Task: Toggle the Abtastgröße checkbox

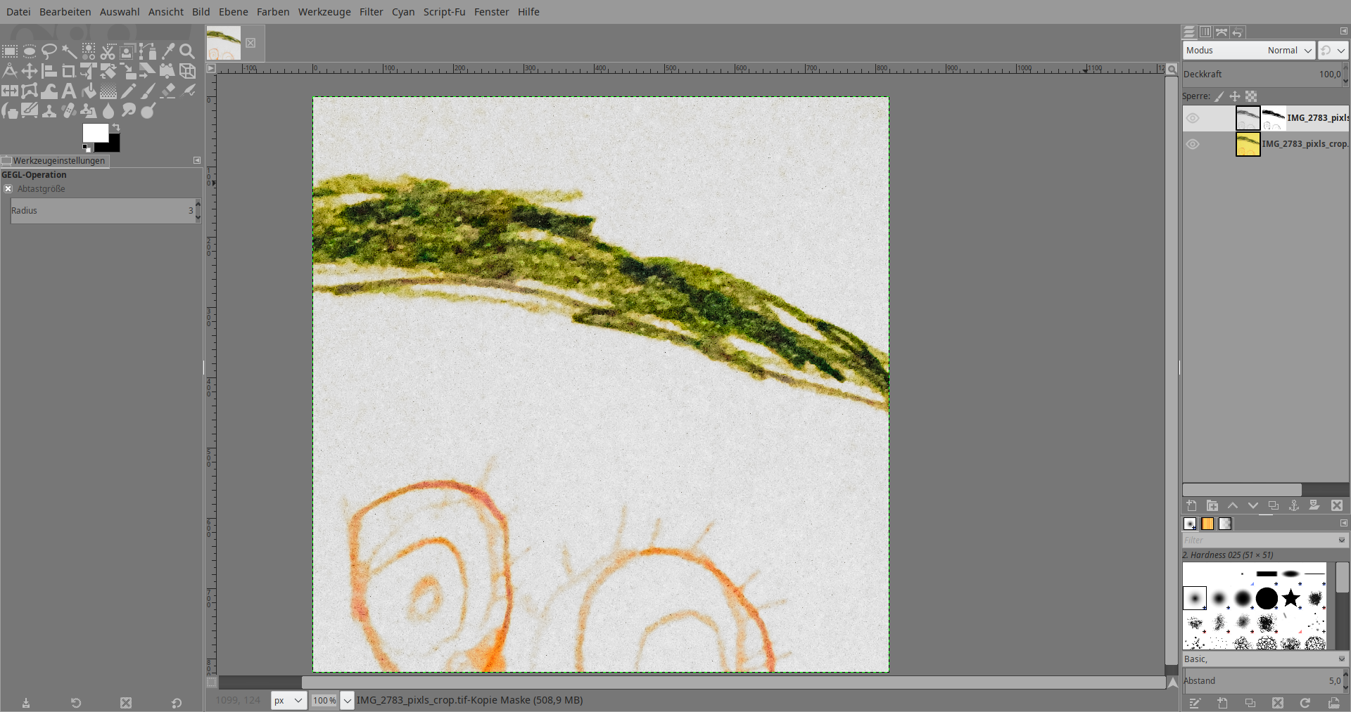Action: pos(8,189)
